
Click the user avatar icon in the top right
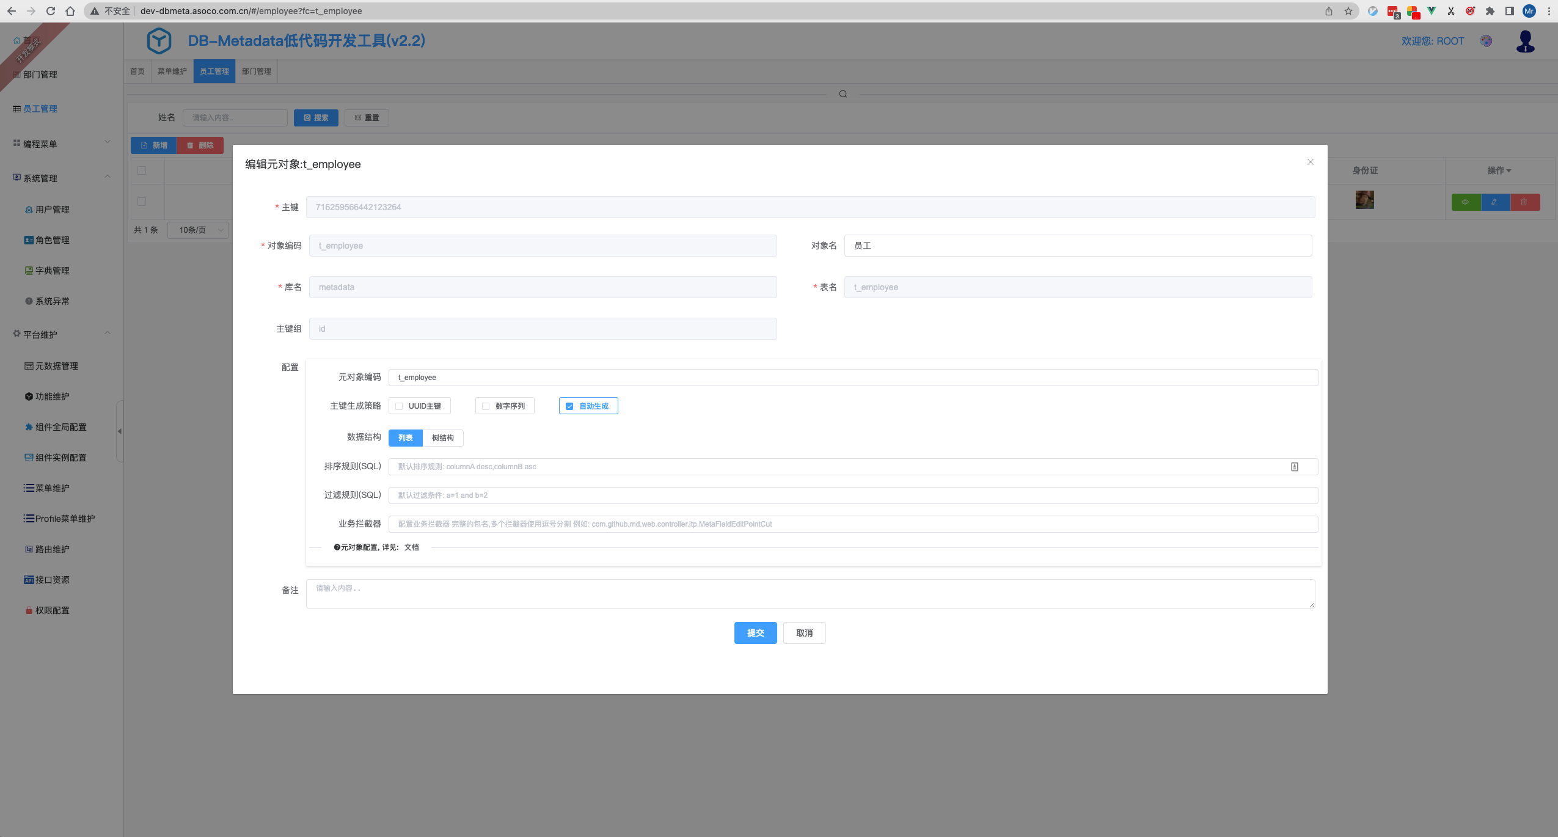[1525, 42]
